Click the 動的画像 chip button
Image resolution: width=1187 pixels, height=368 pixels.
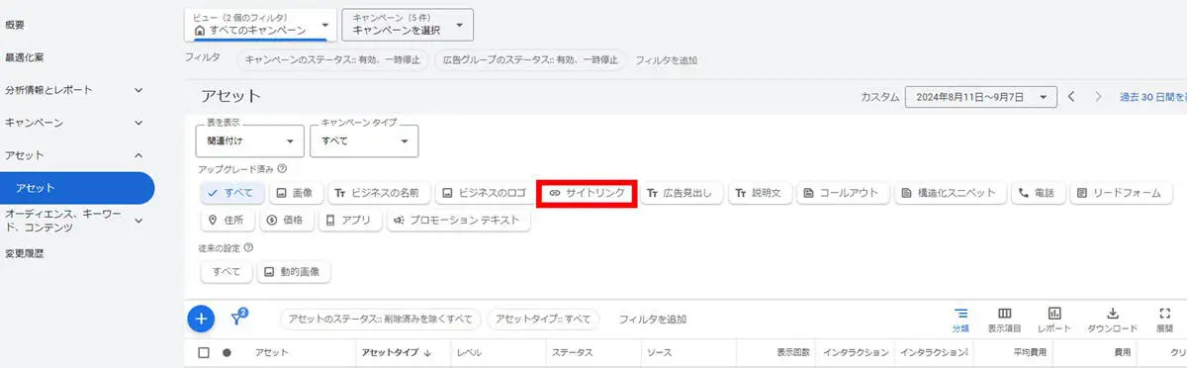click(x=294, y=272)
